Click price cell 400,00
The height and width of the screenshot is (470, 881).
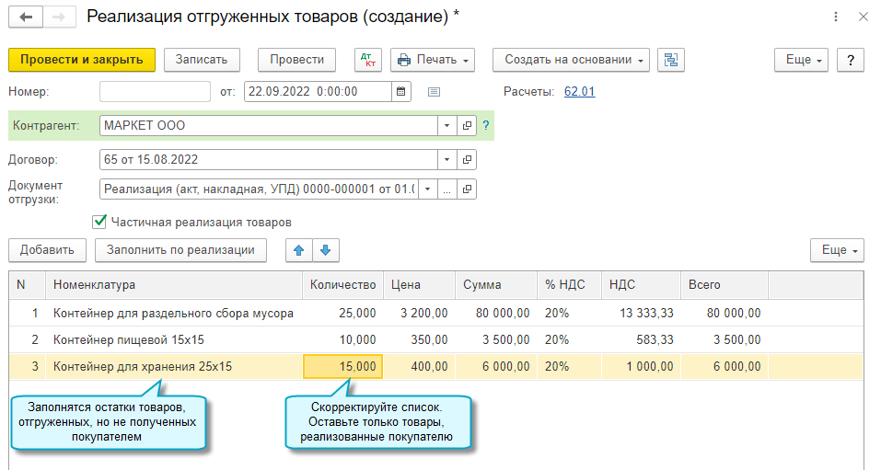419,367
